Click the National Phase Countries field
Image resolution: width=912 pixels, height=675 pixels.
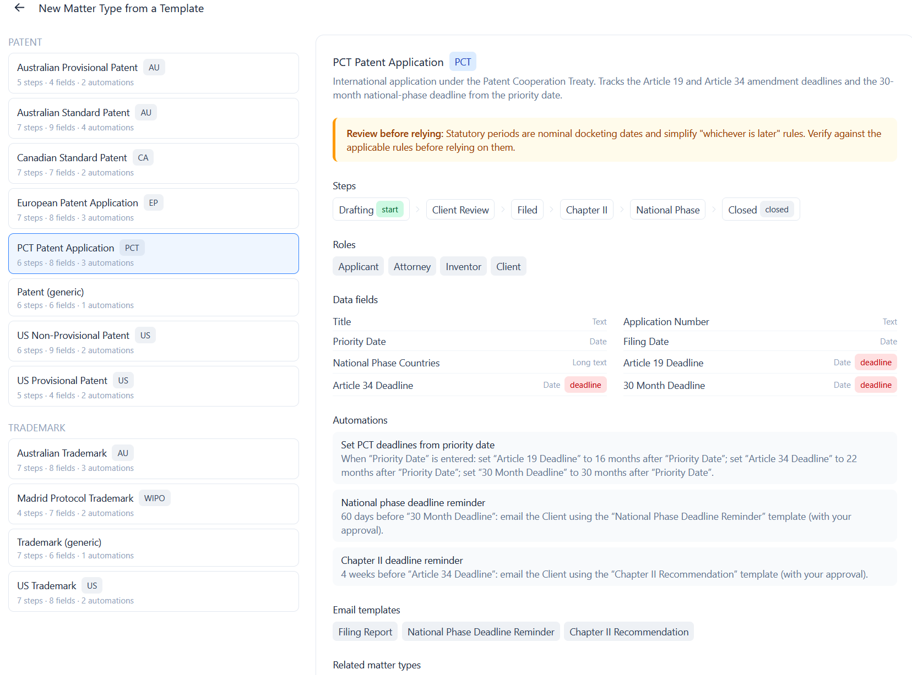point(470,363)
